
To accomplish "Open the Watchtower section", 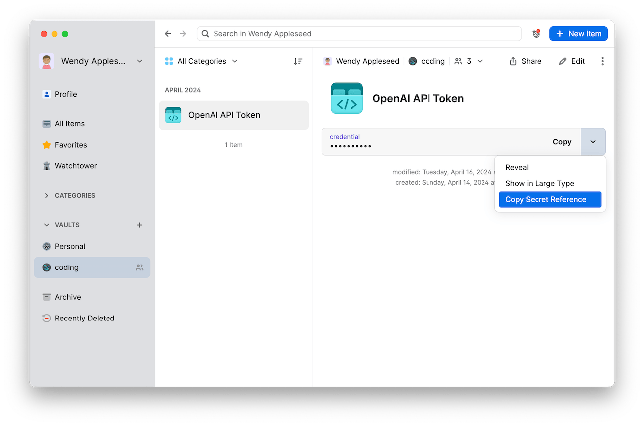I will coord(75,165).
